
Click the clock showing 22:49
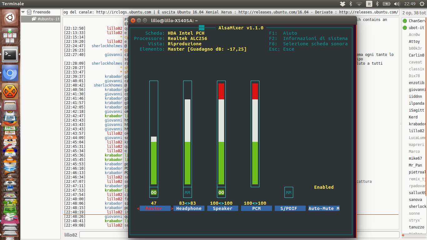point(409,4)
